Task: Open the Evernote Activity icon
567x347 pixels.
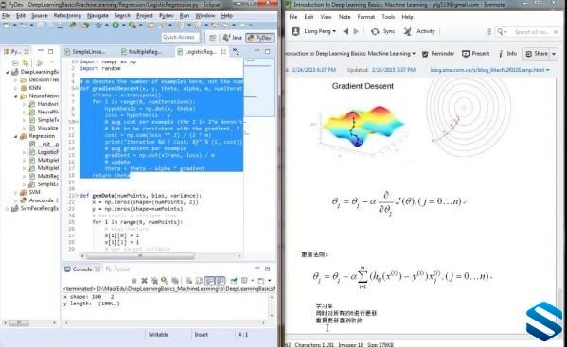Action: coord(408,32)
